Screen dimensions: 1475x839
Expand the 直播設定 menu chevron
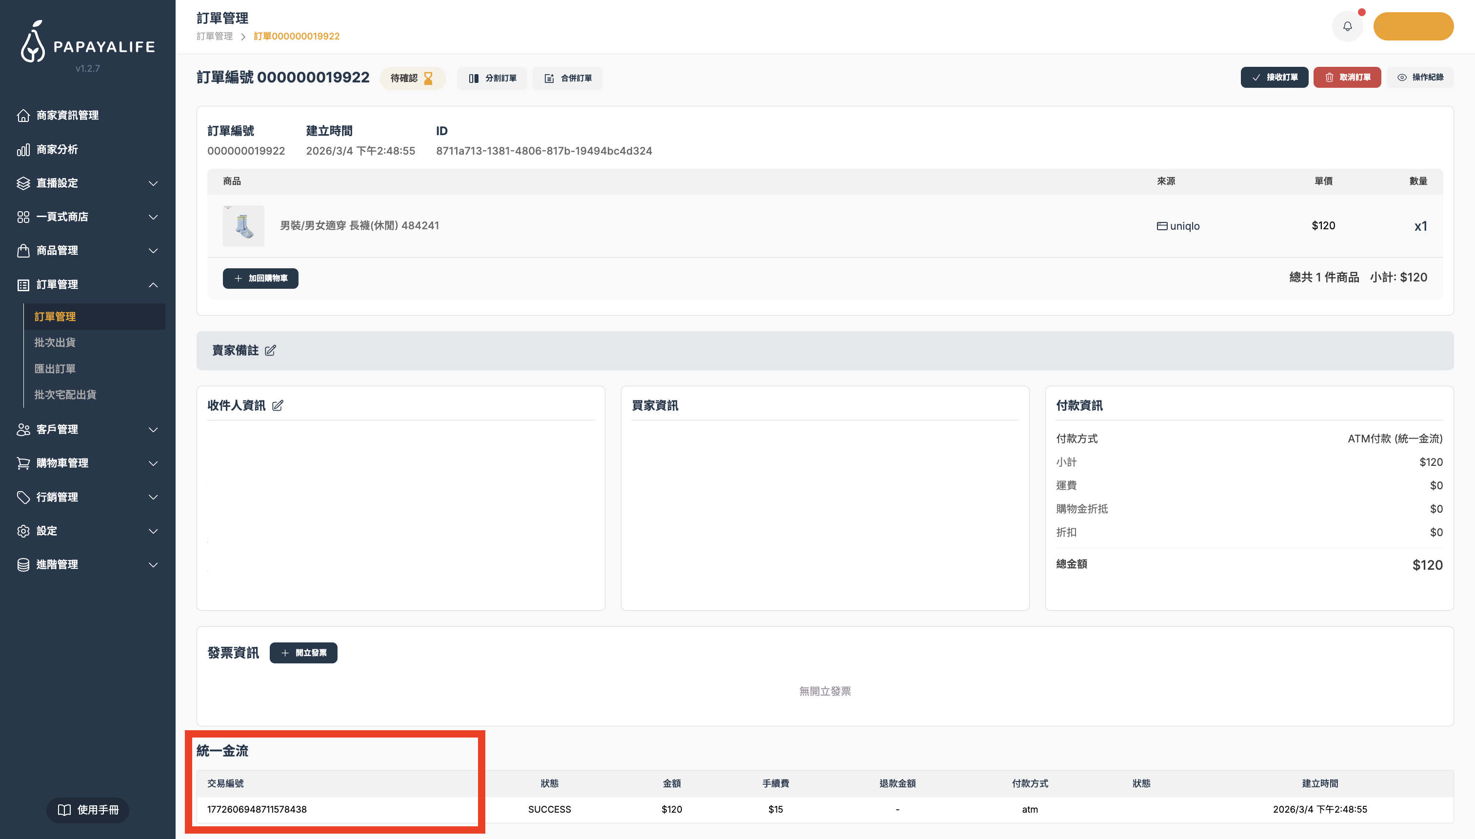[153, 183]
